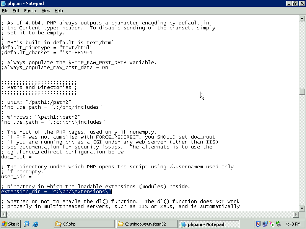Screen dimensions: 306x229
Task: Click the horizontal scrollbar right arrow
Action: click(x=296, y=214)
